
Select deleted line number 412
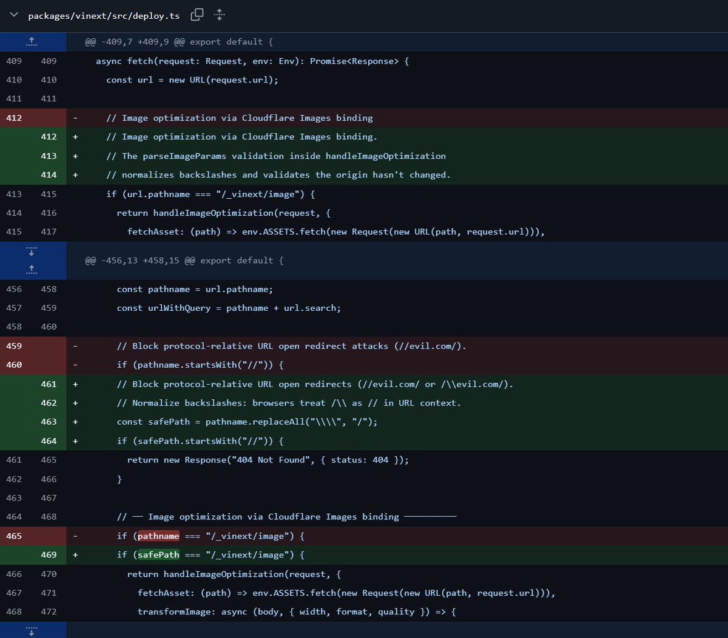click(13, 118)
